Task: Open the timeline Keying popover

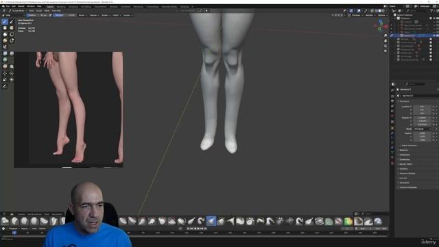Action: (x=25, y=228)
